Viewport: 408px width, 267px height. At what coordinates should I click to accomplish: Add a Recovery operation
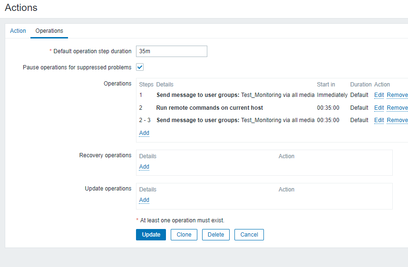point(144,167)
